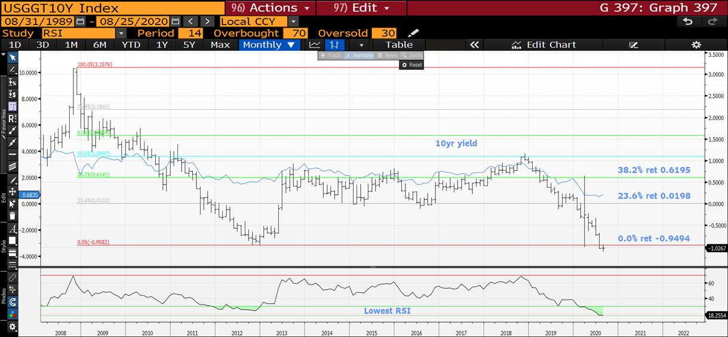Click the Local CCY currency field

click(x=254, y=22)
